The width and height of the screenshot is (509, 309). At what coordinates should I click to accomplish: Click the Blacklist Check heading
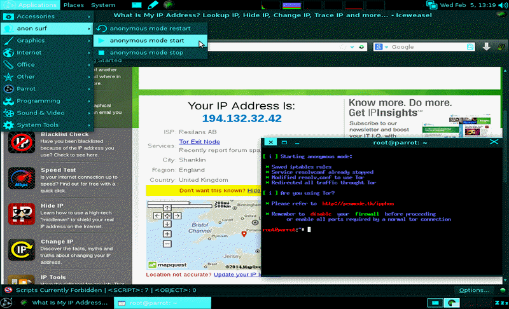[x=65, y=134]
